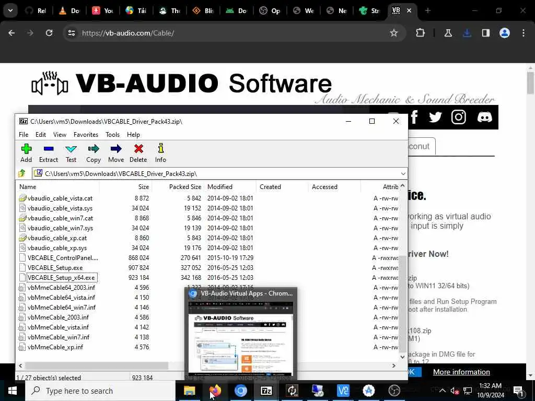Open Chrome three-dot menu

[x=524, y=33]
